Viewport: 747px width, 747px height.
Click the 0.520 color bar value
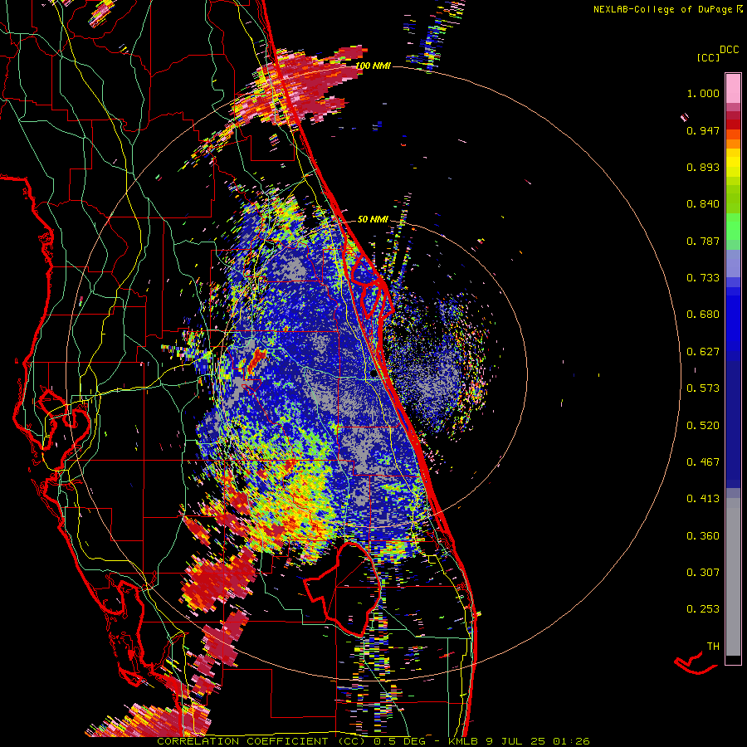click(703, 426)
